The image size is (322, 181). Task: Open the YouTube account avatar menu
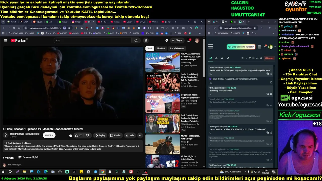coord(197,40)
